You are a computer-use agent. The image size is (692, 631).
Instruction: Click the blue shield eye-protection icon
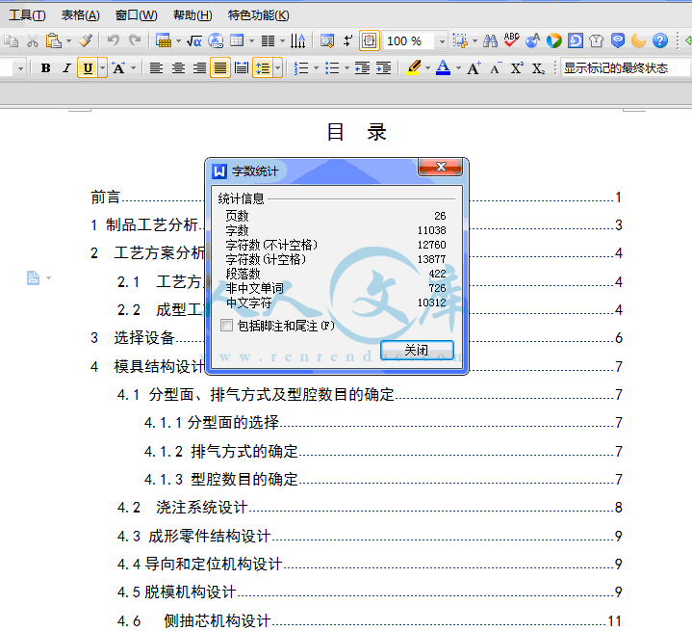(x=618, y=41)
